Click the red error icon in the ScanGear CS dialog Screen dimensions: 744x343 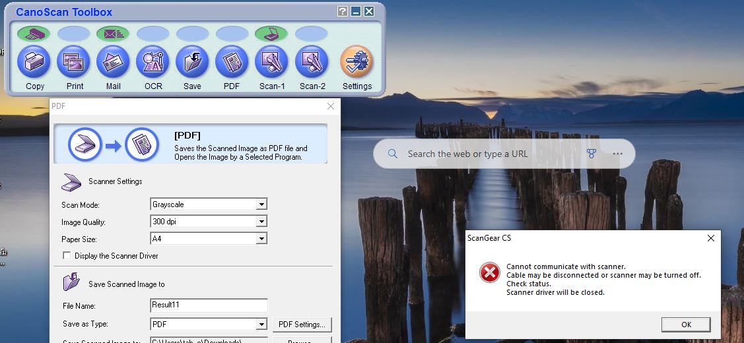tap(489, 273)
